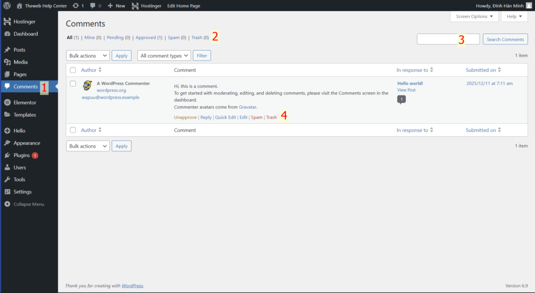The image size is (535, 293).
Task: Open the updates icon in admin bar
Action: [76, 6]
